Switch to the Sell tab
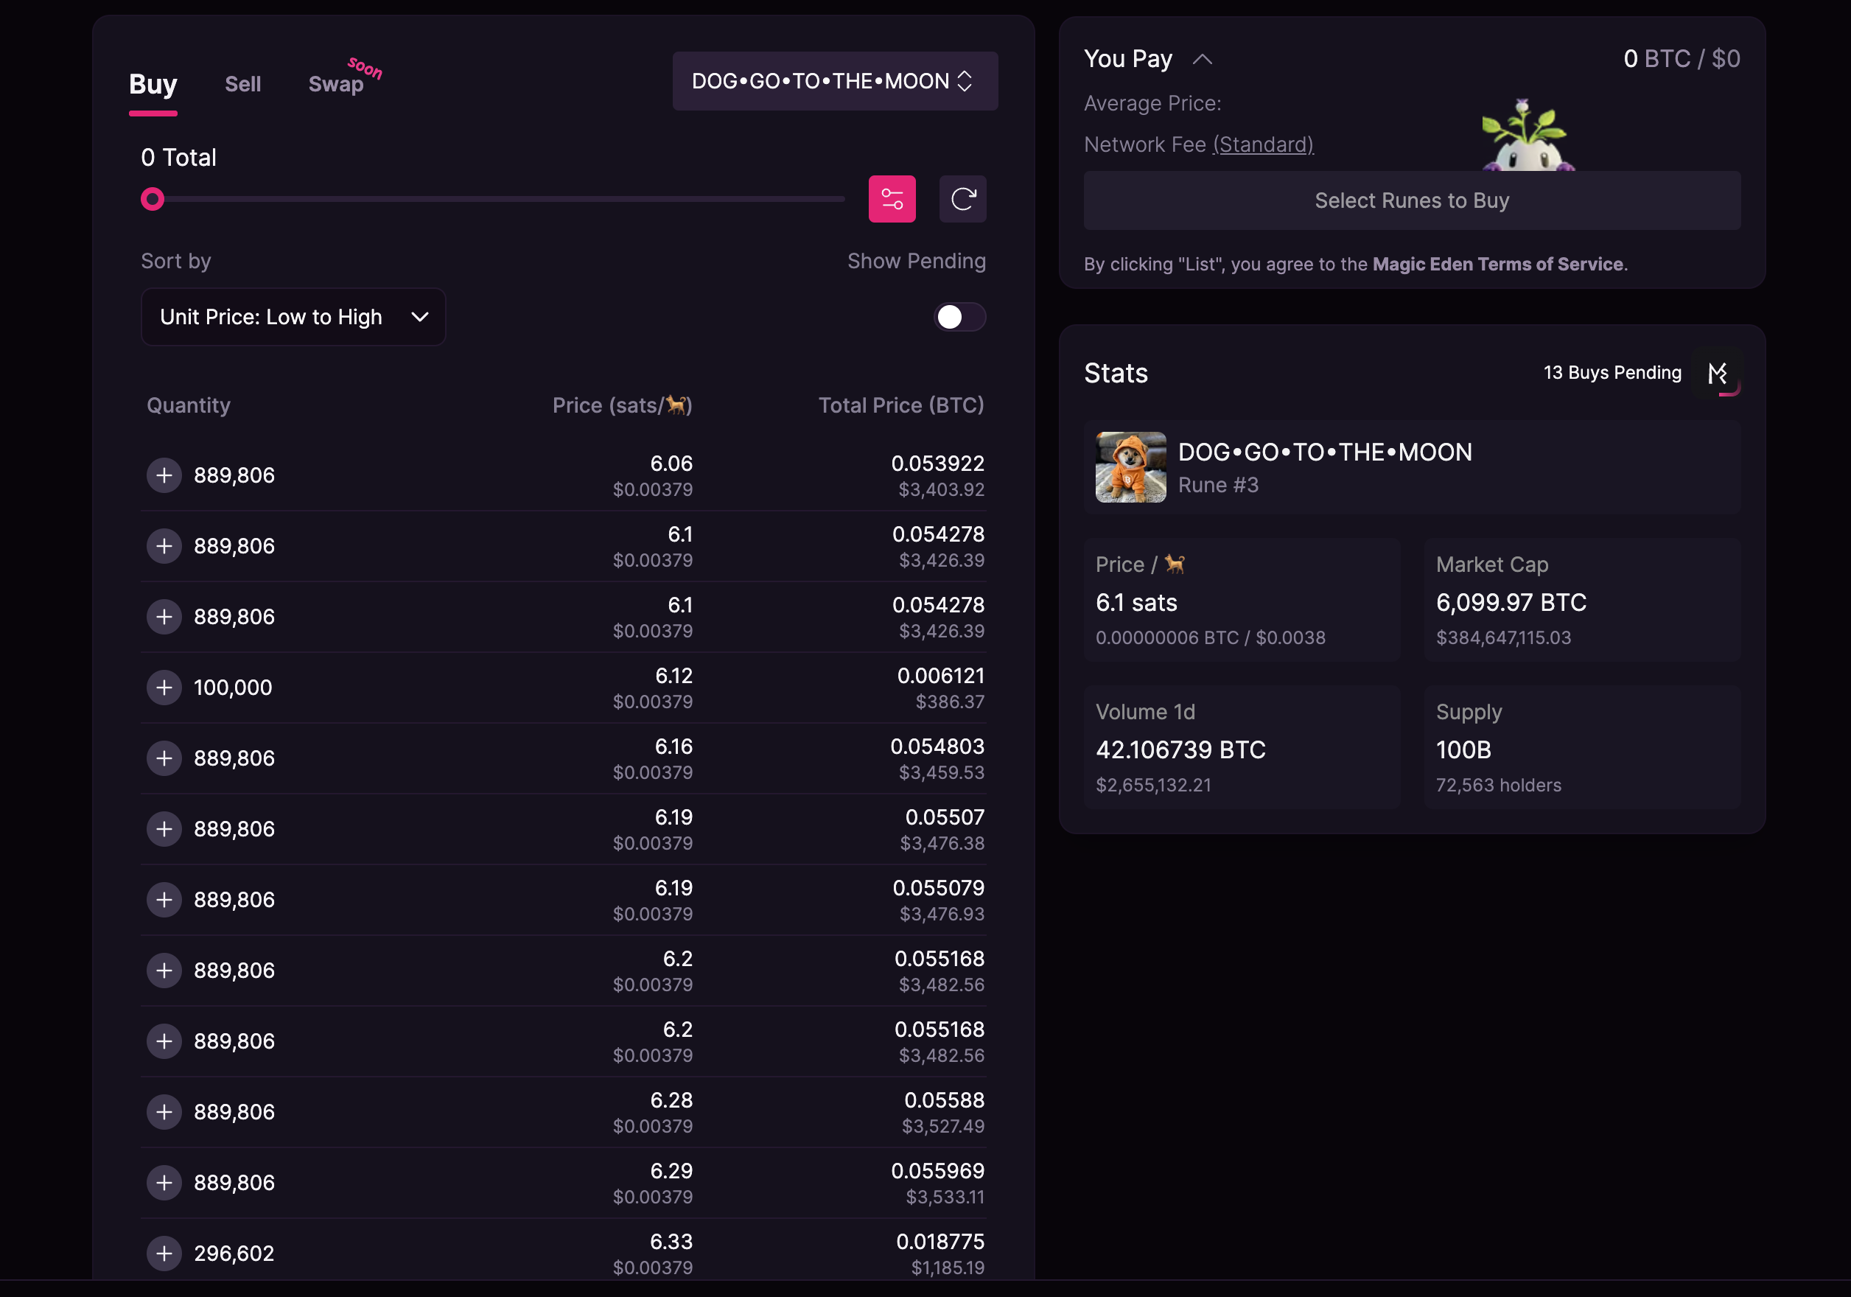The height and width of the screenshot is (1297, 1851). click(x=242, y=84)
